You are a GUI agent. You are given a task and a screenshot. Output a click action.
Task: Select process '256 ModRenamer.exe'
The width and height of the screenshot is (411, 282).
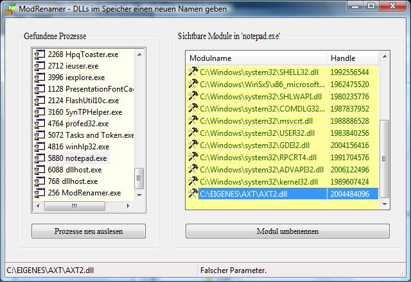coord(84,193)
